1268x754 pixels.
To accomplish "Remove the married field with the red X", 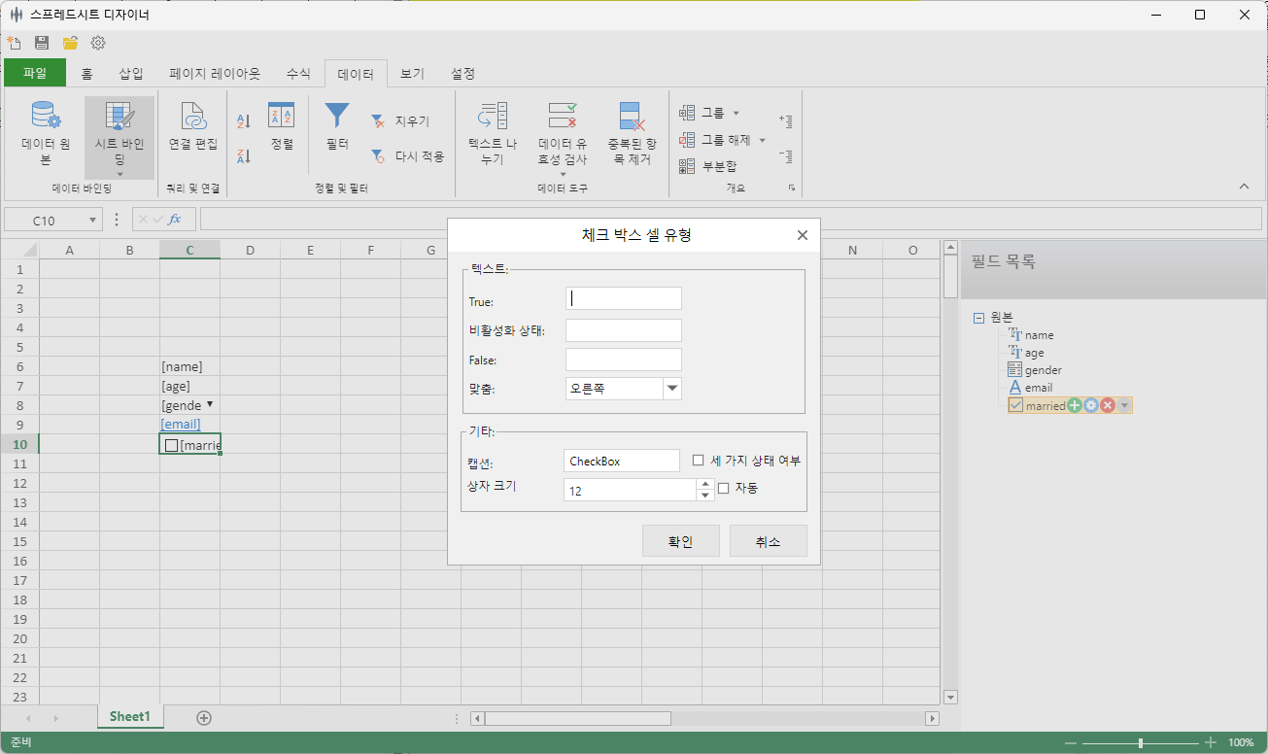I will [x=1108, y=405].
